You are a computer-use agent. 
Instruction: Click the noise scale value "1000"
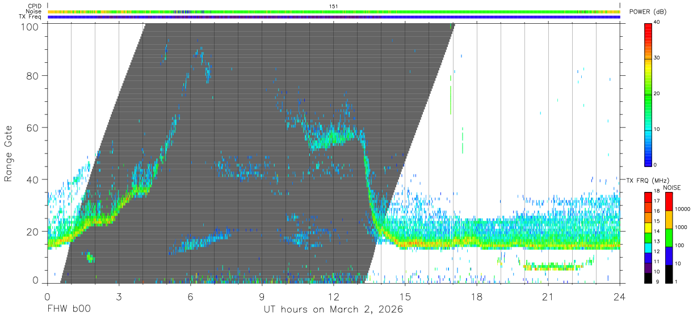(682, 227)
